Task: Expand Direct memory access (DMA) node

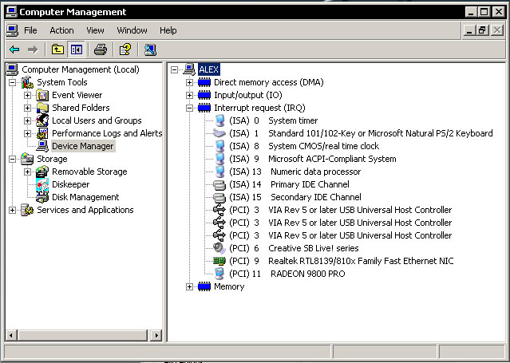Action: 189,82
